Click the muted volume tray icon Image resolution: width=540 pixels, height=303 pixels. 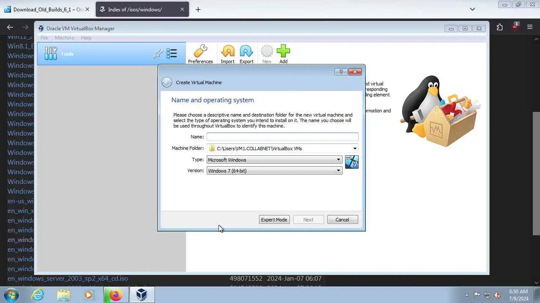click(x=498, y=295)
